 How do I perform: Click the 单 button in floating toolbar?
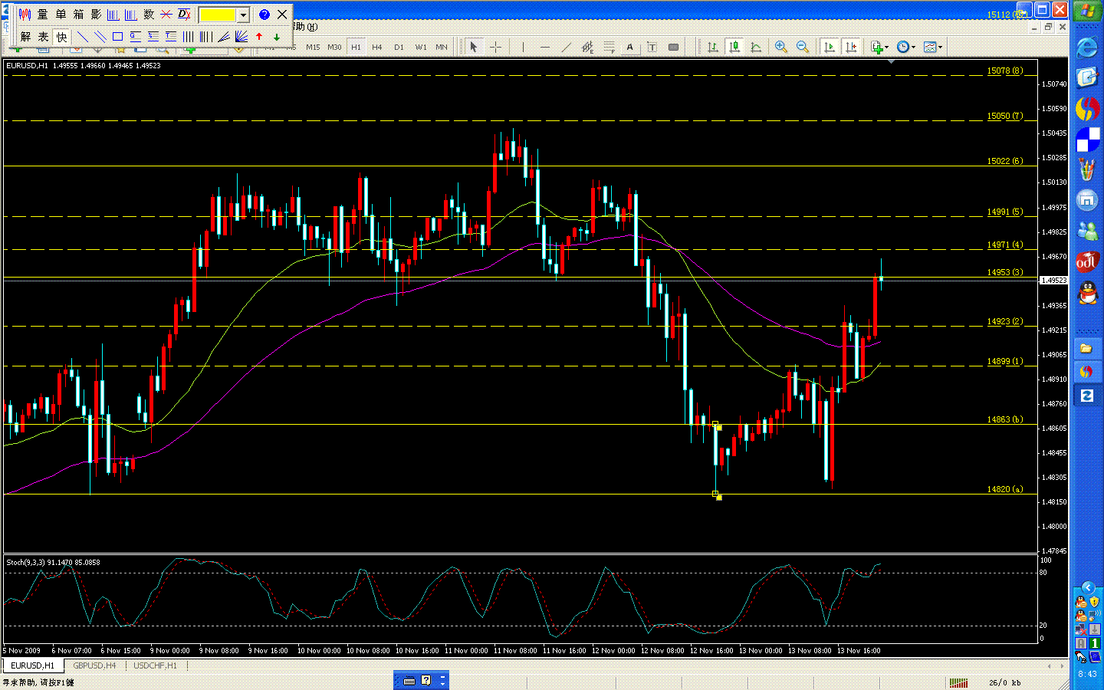point(61,15)
